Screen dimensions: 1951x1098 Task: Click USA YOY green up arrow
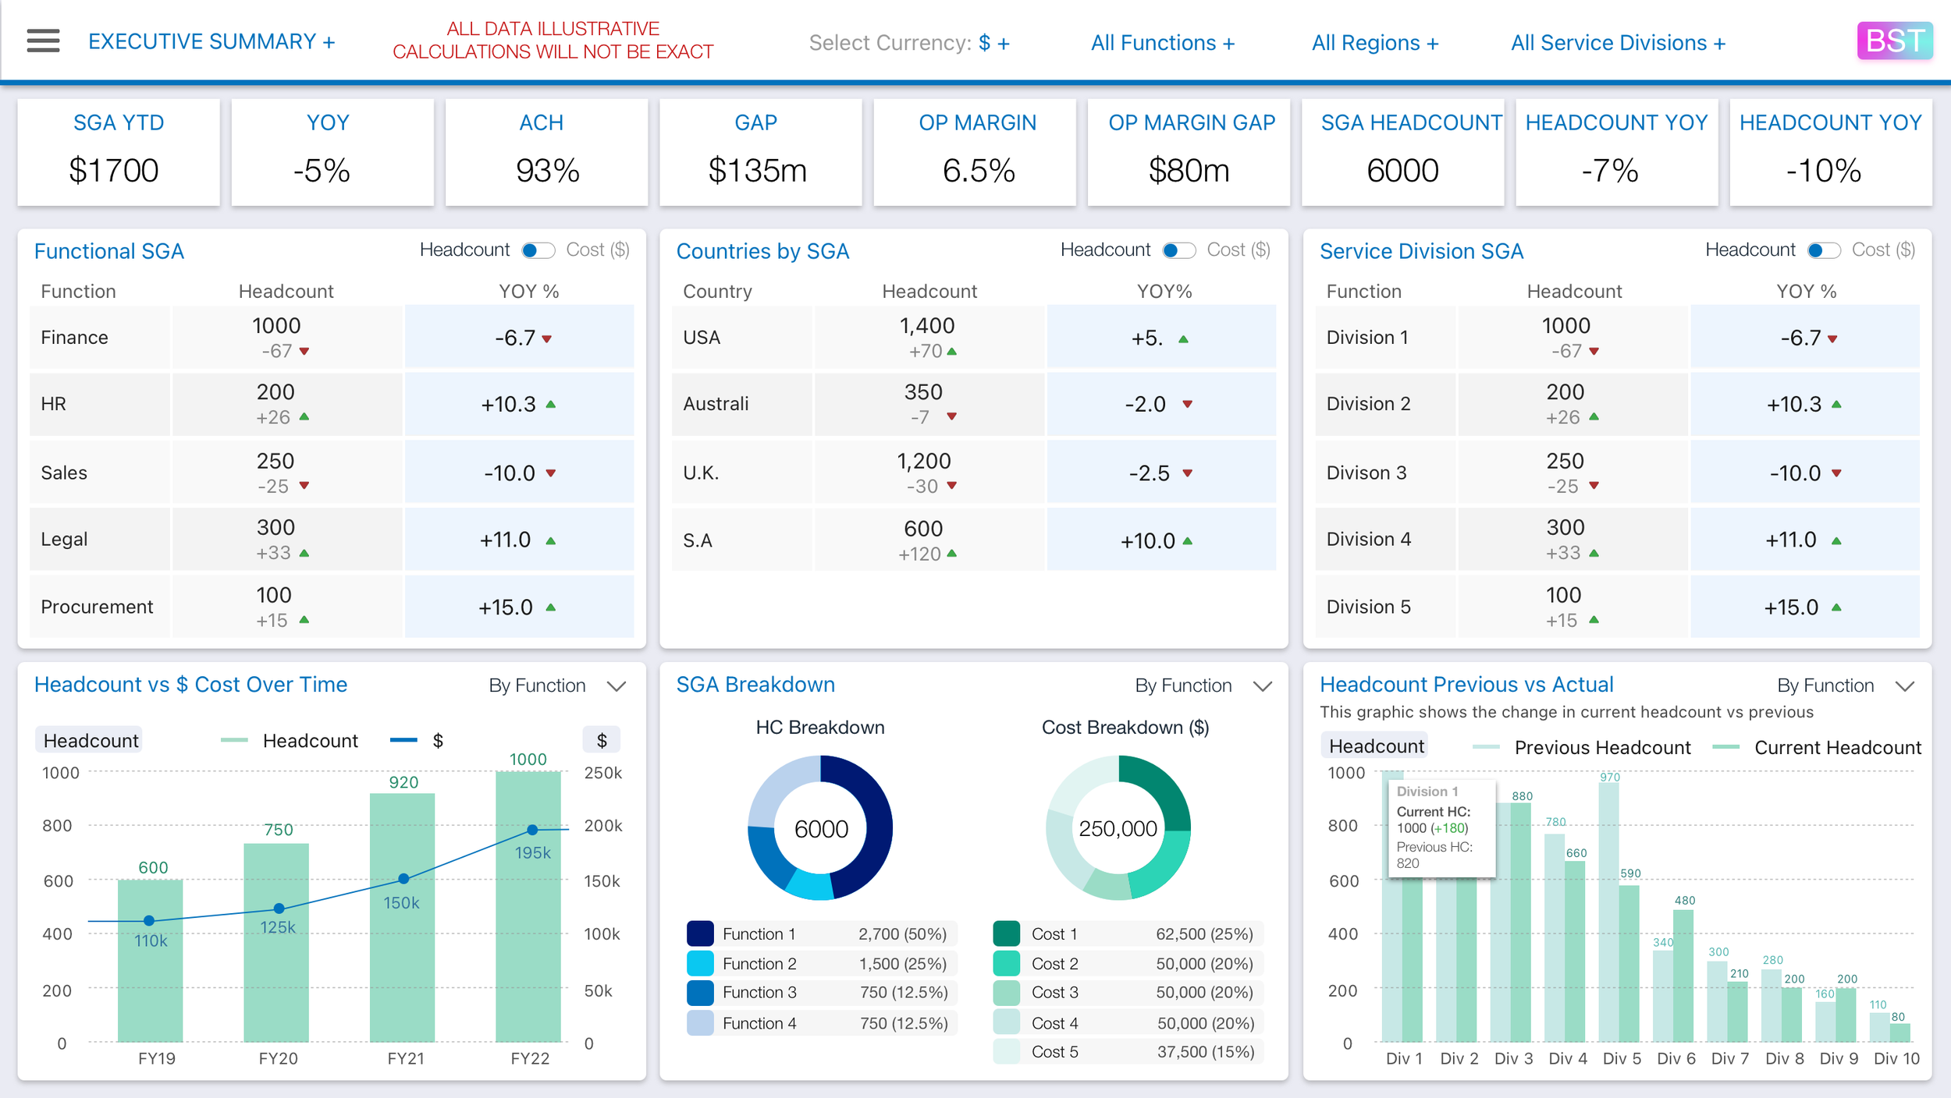(x=1183, y=339)
